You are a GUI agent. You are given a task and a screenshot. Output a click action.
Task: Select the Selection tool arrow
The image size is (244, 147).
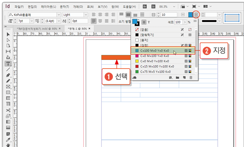(8, 34)
